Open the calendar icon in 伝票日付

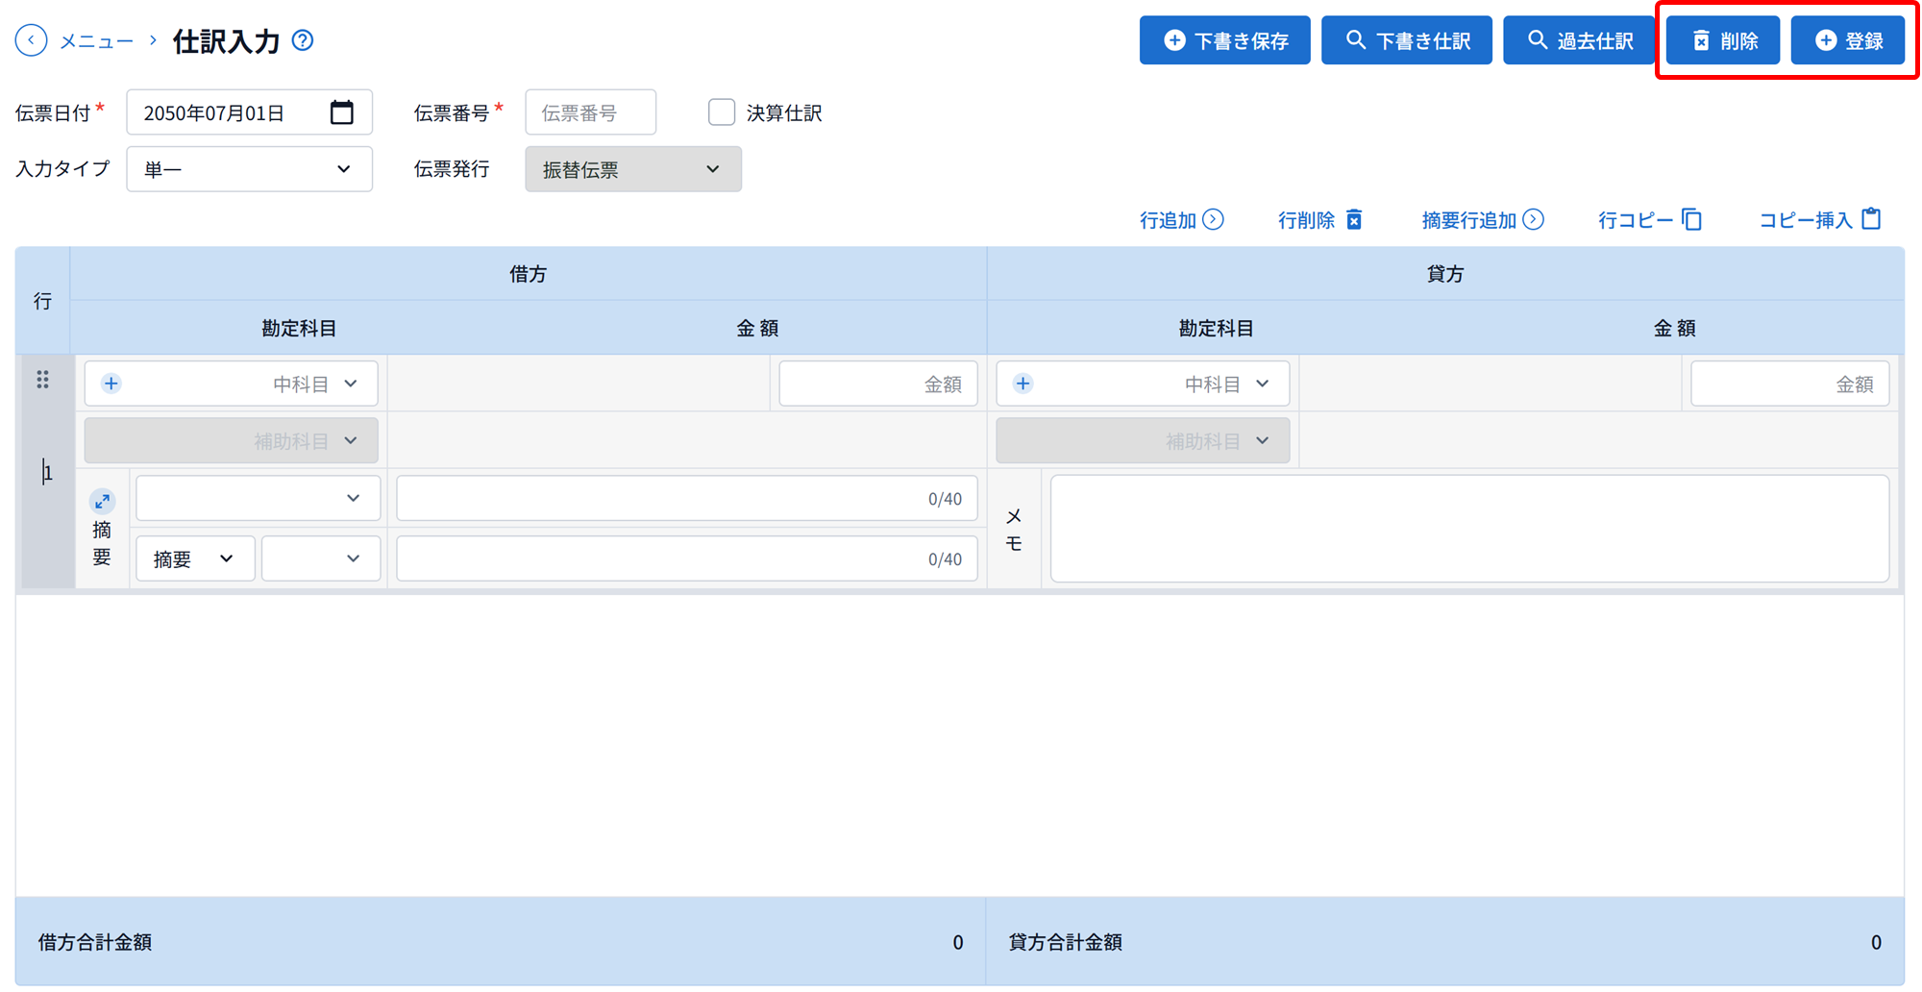342,112
